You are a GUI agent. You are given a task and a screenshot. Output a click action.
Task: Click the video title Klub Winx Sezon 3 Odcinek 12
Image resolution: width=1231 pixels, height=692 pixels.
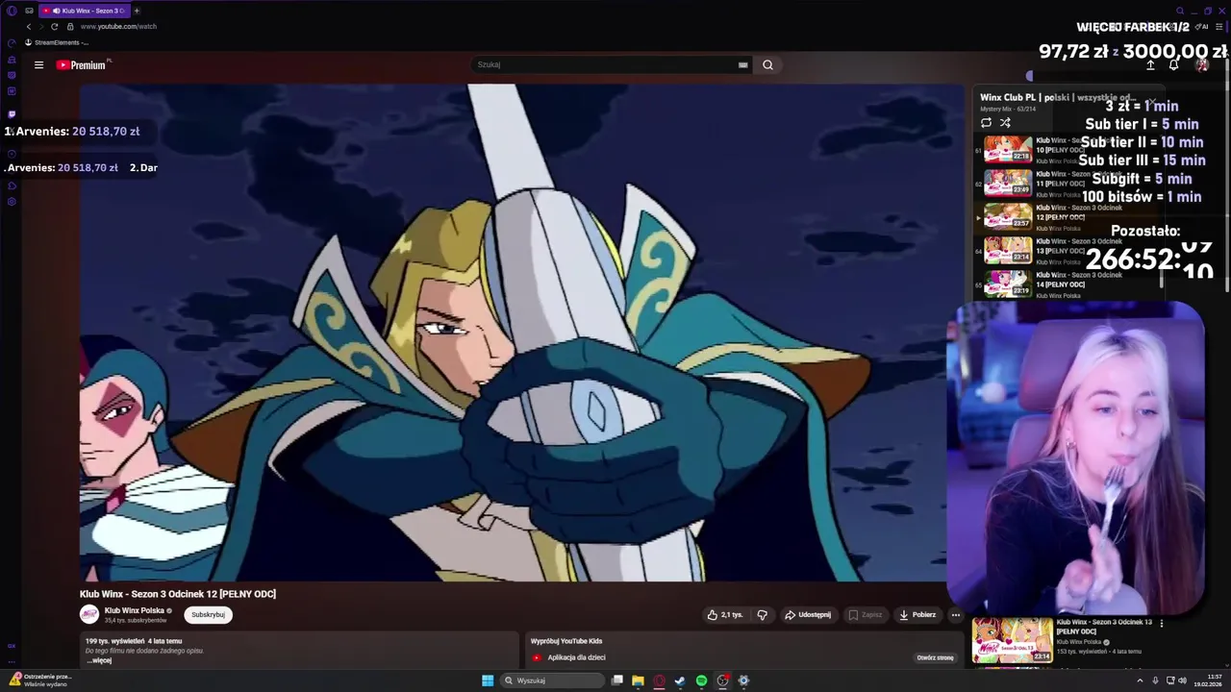[x=178, y=594]
